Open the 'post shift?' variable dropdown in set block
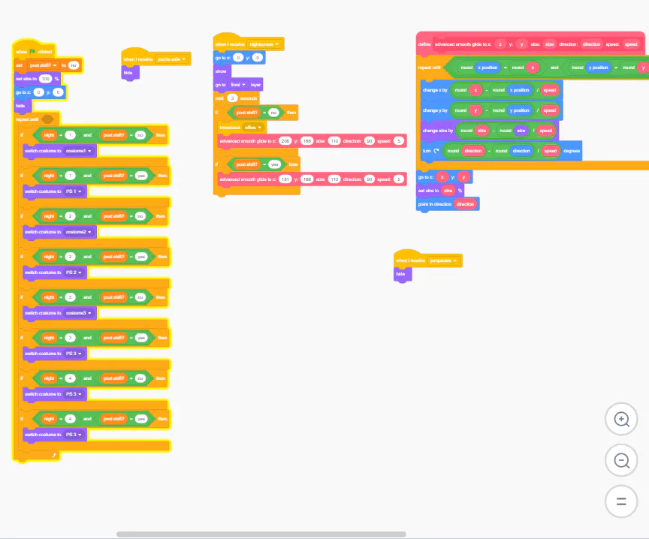The height and width of the screenshot is (539, 649). [43, 65]
